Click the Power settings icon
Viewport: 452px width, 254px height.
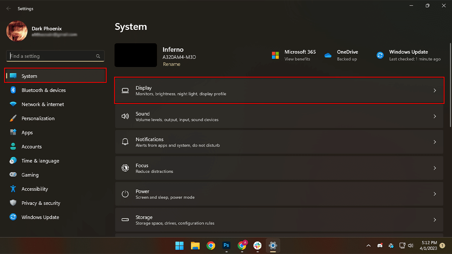pos(125,194)
